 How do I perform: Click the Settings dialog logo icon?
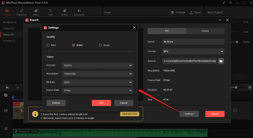pos(45,28)
